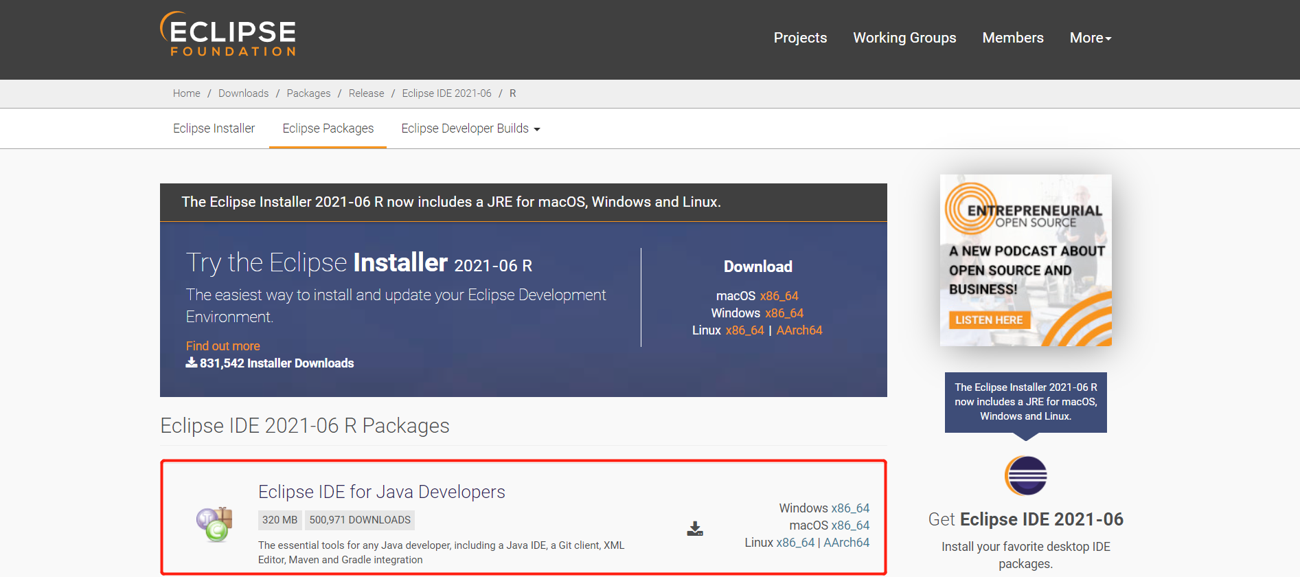Viewport: 1300px width, 577px height.
Task: Go to Home breadcrumb link
Action: point(187,93)
